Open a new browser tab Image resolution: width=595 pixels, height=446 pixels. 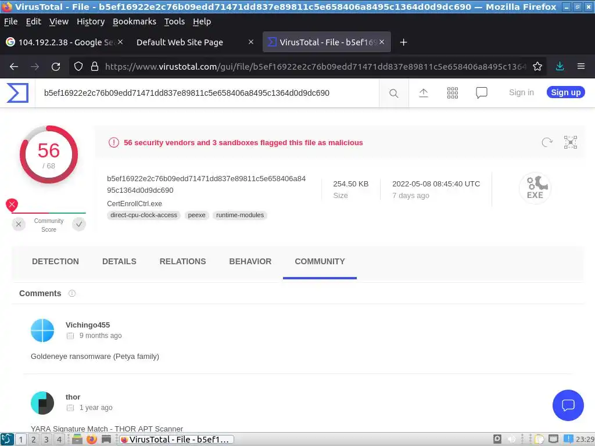tap(404, 42)
